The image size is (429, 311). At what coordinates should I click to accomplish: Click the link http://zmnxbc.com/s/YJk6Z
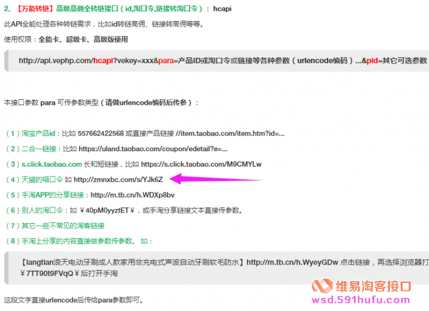pos(118,179)
